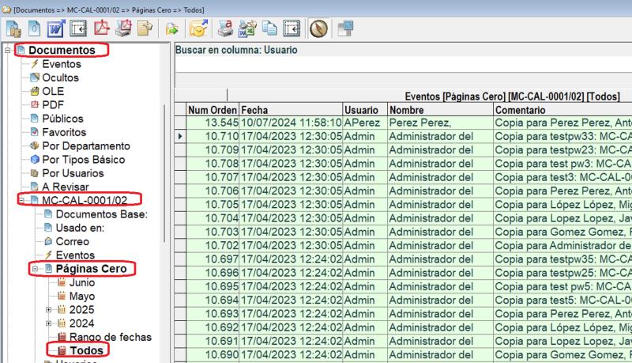The width and height of the screenshot is (632, 363).
Task: Collapse the Páginas Cero tree node
Action: [x=36, y=269]
